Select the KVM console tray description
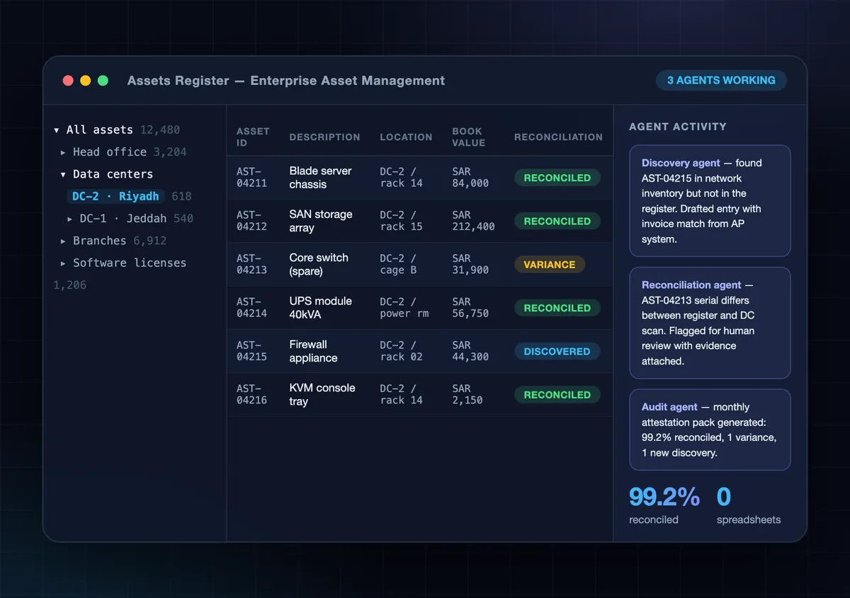This screenshot has height=598, width=850. (x=322, y=395)
